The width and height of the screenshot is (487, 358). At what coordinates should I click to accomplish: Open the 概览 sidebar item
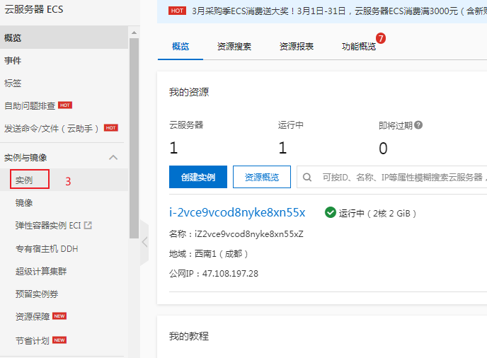[64, 38]
